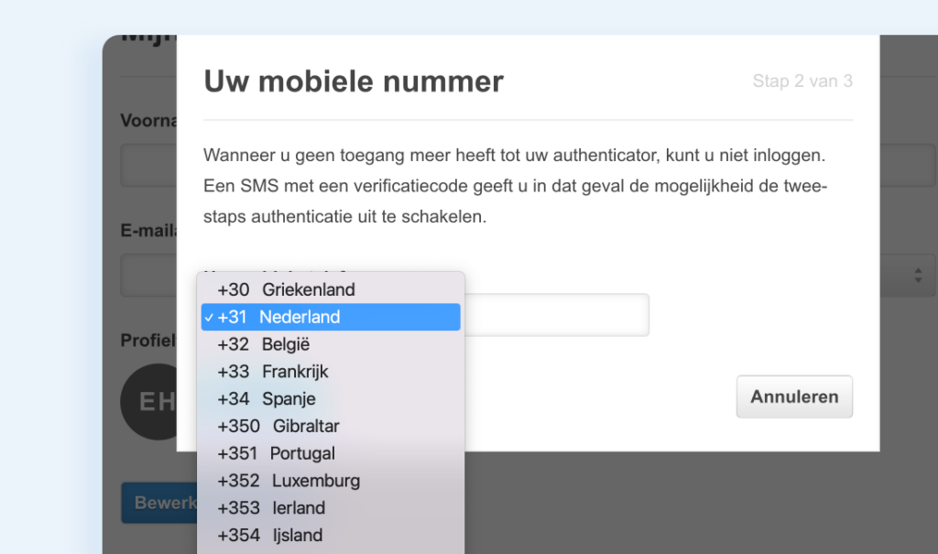Click the Stap 2 van 3 indicator

(802, 81)
